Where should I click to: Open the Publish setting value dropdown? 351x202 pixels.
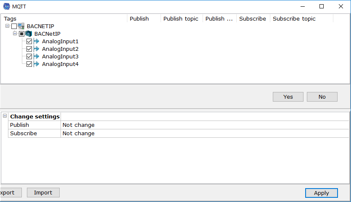[x=205, y=125]
